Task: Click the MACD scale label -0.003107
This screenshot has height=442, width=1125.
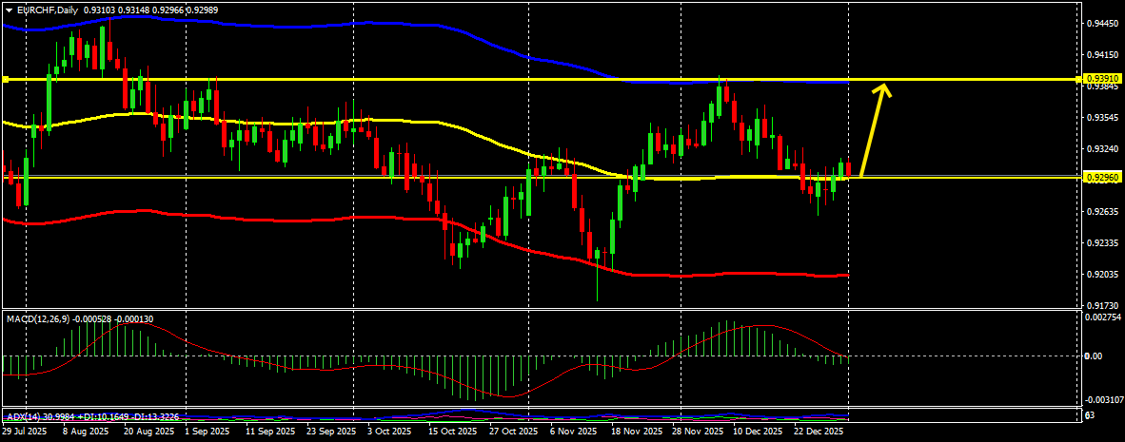Action: [1102, 400]
